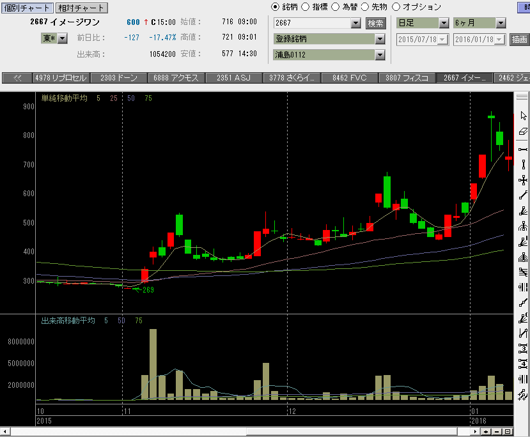The image size is (530, 437).
Task: Select the 為替 radio button
Action: pyautogui.click(x=335, y=7)
